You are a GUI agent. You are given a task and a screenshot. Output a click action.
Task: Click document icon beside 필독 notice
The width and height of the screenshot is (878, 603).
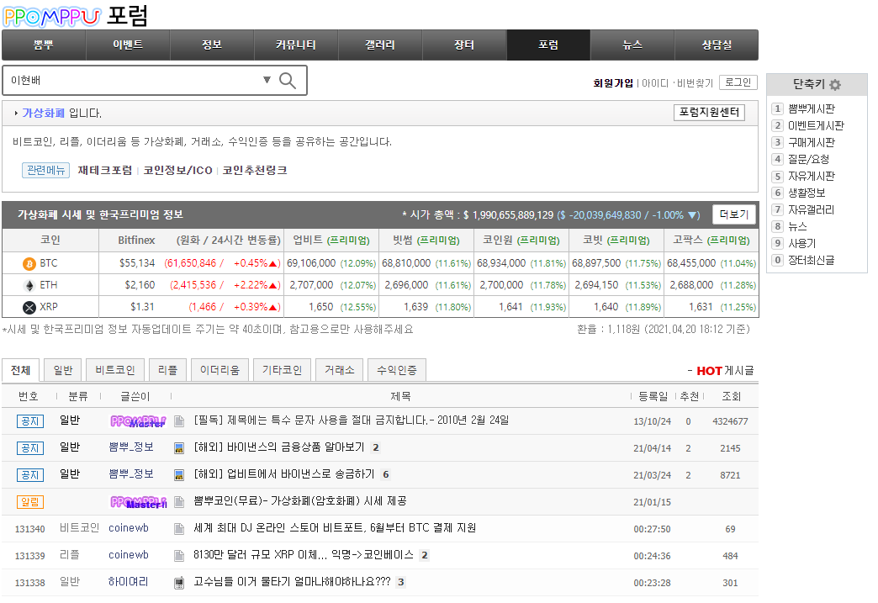point(179,421)
